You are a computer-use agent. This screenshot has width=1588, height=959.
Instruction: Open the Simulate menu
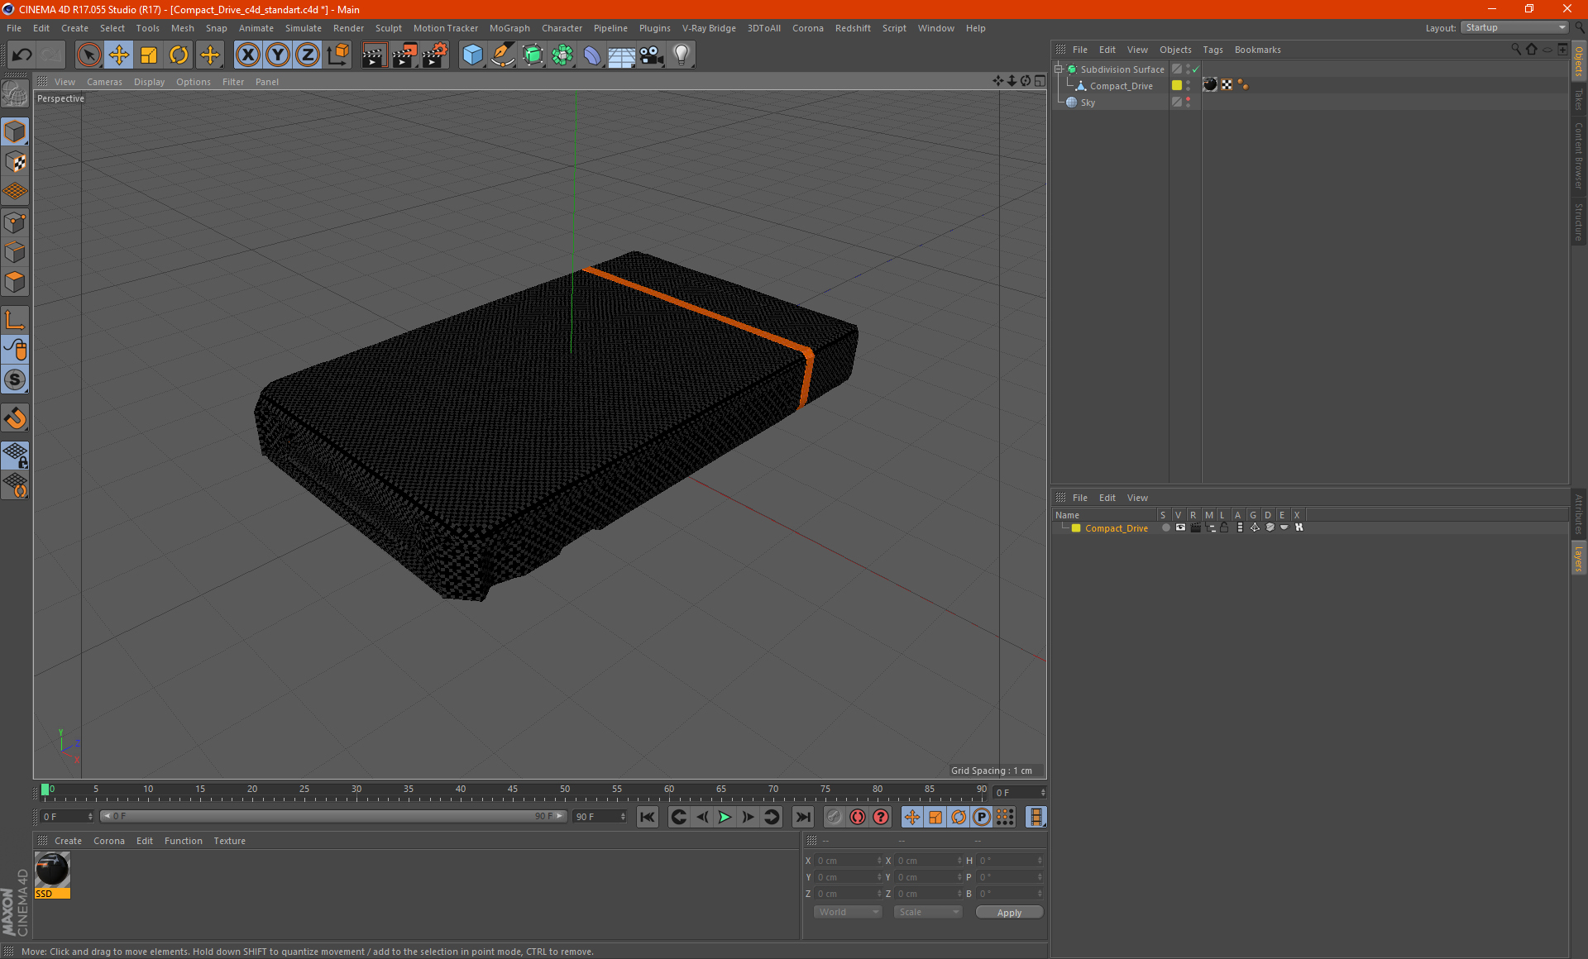tap(304, 28)
